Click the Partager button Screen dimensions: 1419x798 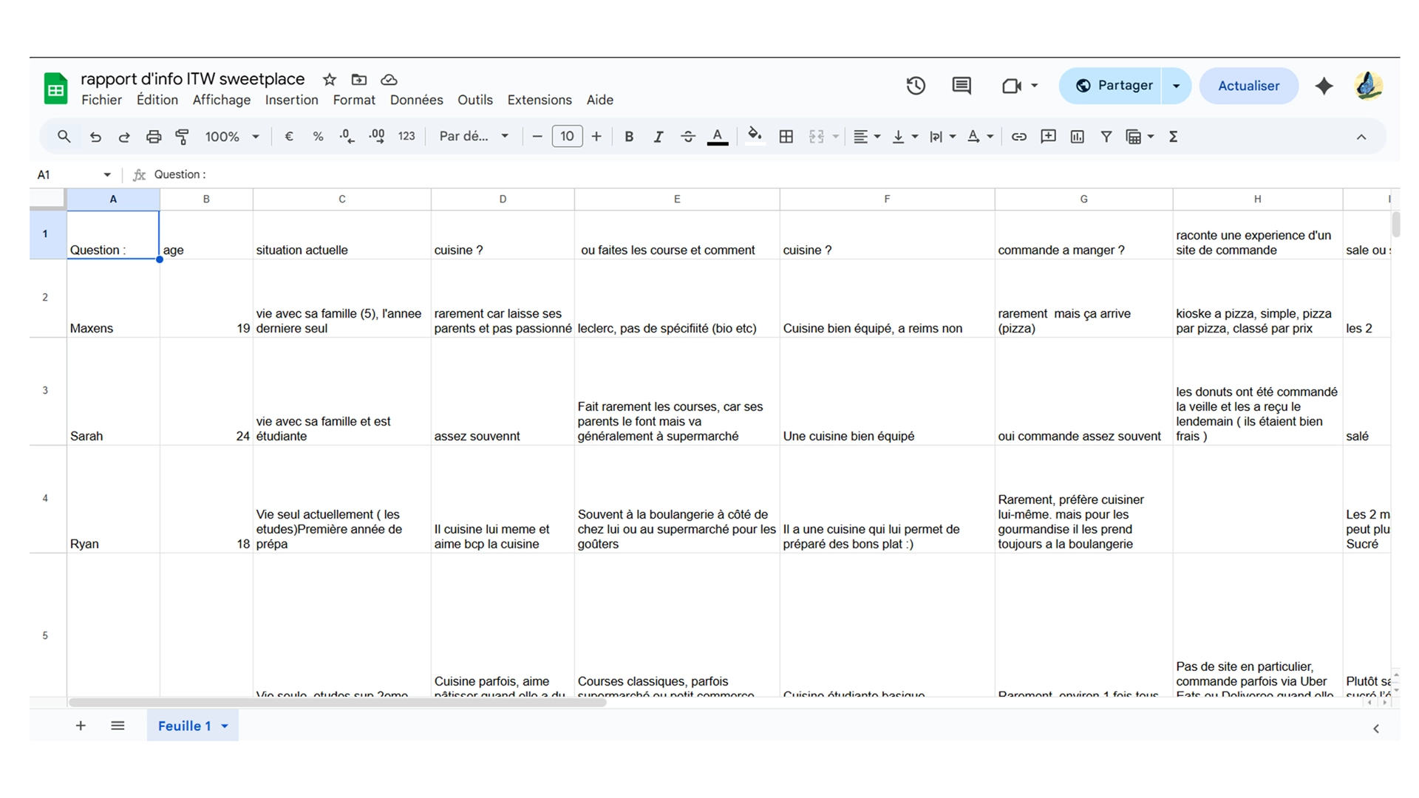(1111, 86)
